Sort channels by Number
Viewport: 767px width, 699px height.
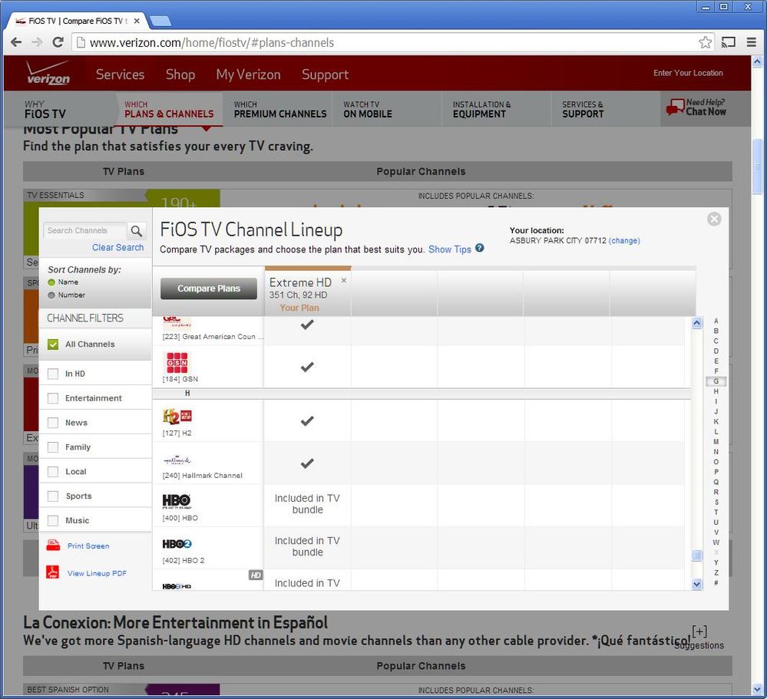pos(51,295)
